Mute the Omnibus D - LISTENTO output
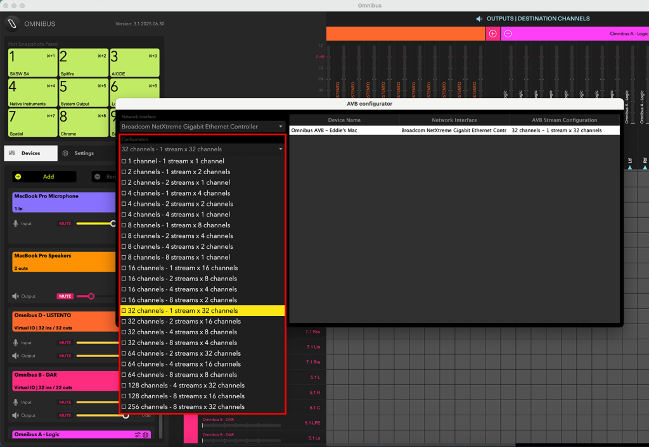Screen dimensions: 649x447 (x=65, y=356)
